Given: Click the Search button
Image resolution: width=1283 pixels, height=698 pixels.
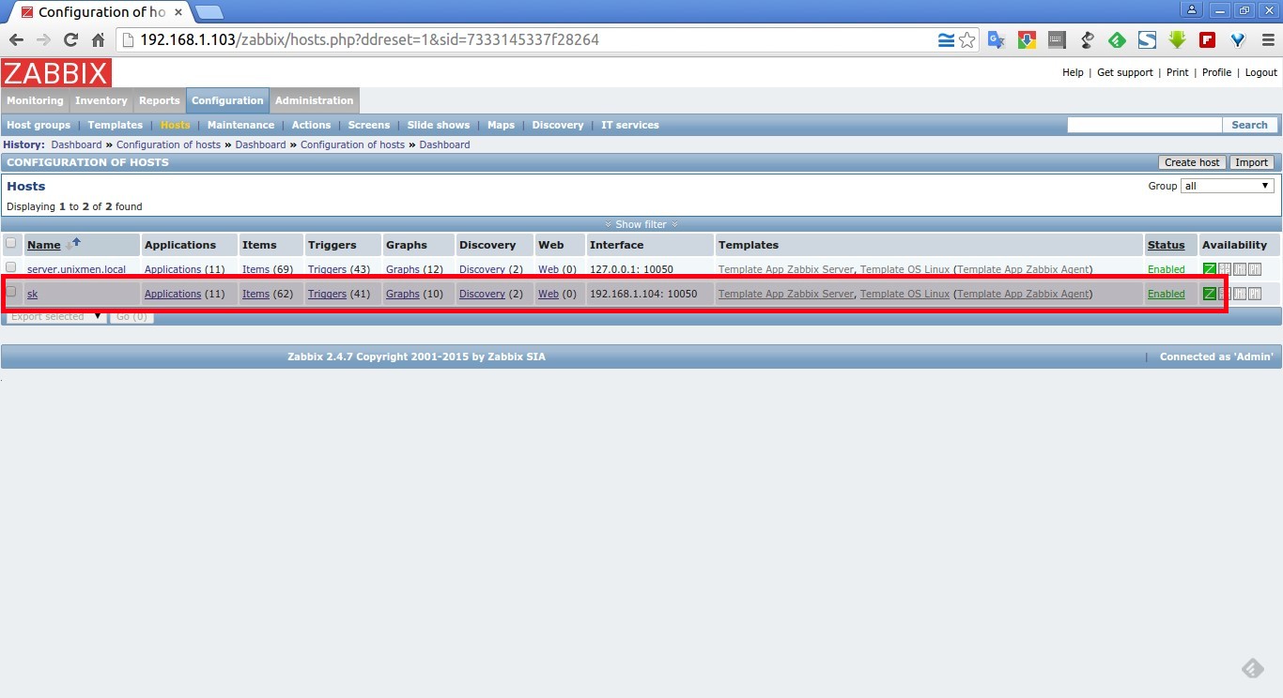Looking at the screenshot, I should [1250, 125].
